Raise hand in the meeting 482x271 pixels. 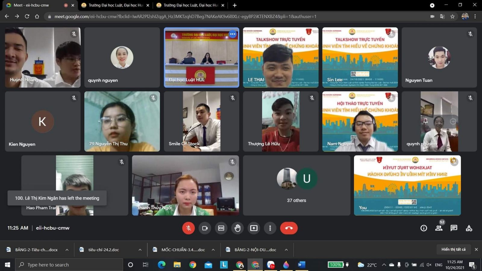tap(237, 228)
